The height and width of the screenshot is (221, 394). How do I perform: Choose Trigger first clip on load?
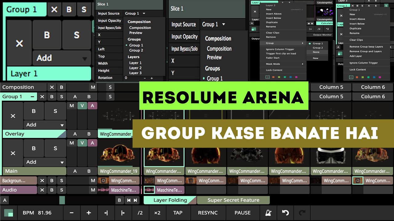[281, 53]
